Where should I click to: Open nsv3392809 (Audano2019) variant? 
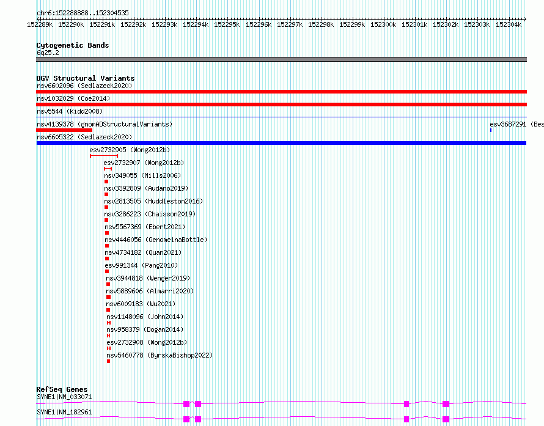pyautogui.click(x=146, y=188)
